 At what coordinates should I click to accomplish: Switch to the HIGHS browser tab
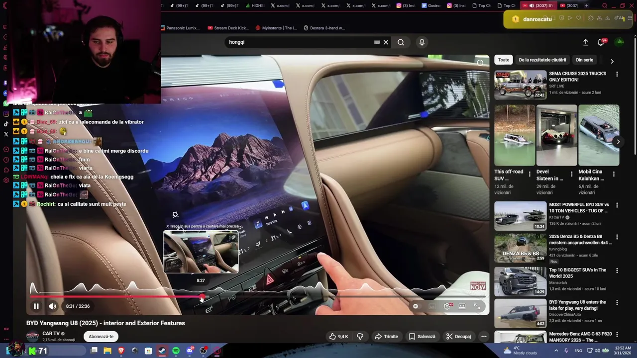point(254,5)
